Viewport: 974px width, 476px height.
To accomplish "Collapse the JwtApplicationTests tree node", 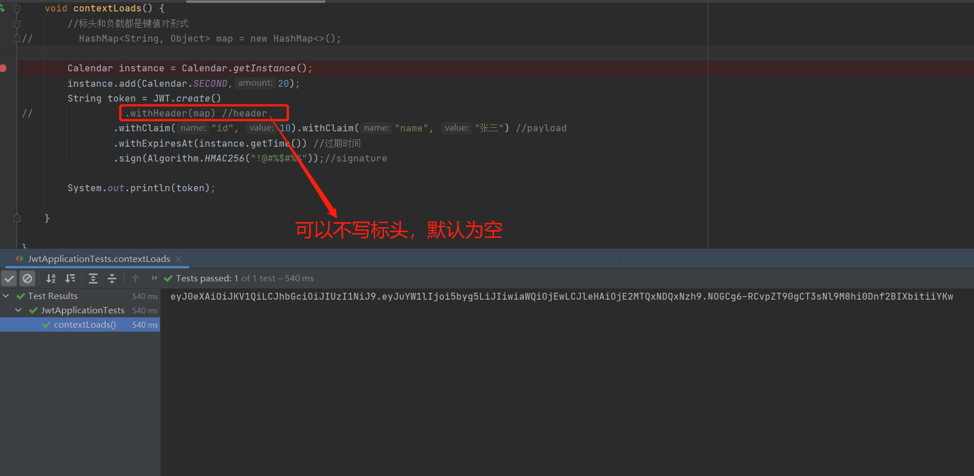I will (18, 310).
